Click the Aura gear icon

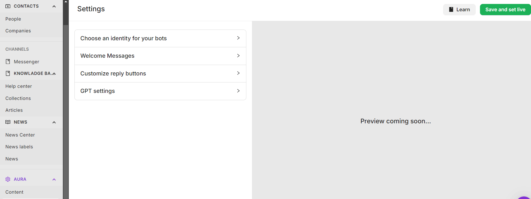[8, 179]
